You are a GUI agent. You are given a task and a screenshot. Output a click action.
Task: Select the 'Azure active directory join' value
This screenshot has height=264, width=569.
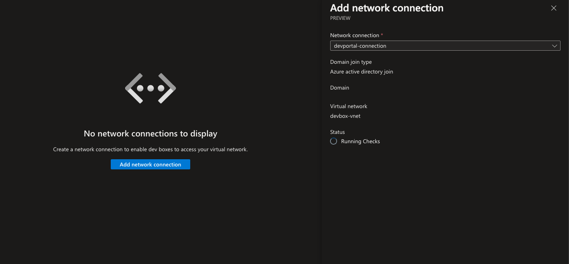point(361,72)
